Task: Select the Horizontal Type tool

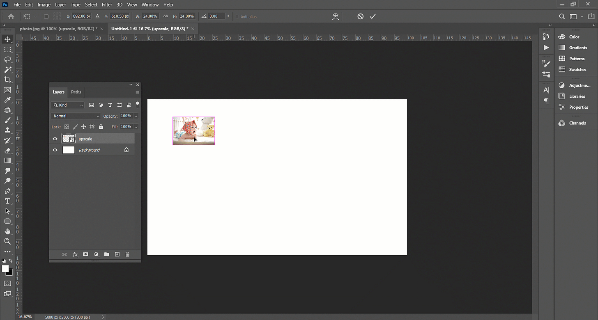Action: click(7, 201)
